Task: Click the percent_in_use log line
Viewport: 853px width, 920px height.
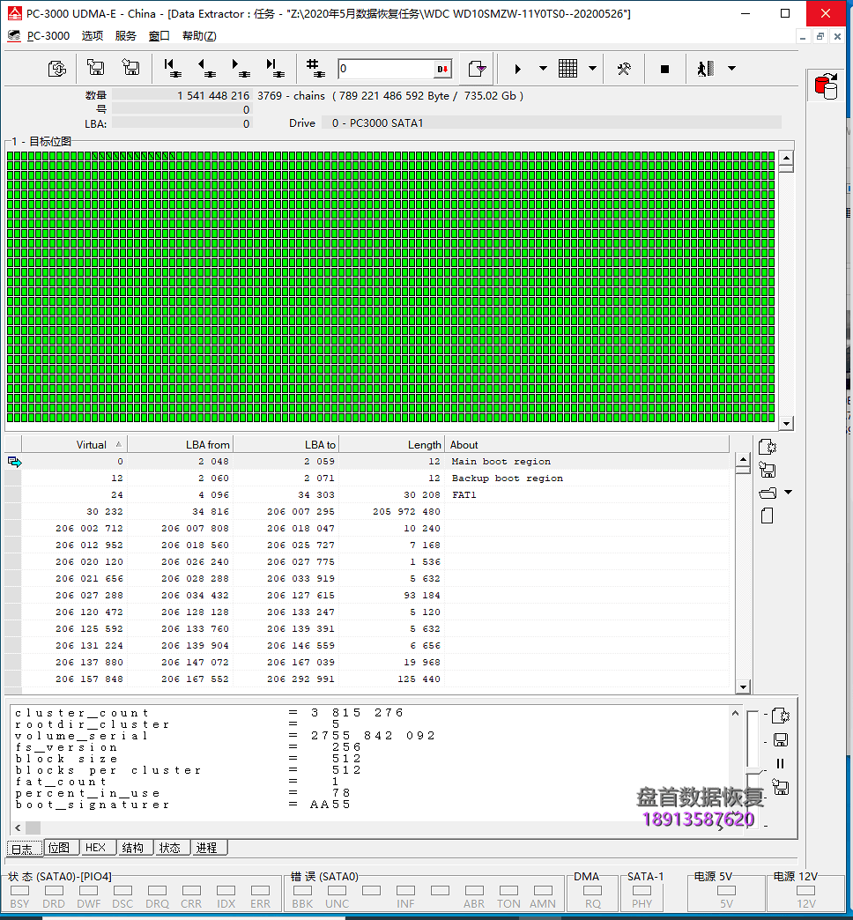Action: coord(183,793)
